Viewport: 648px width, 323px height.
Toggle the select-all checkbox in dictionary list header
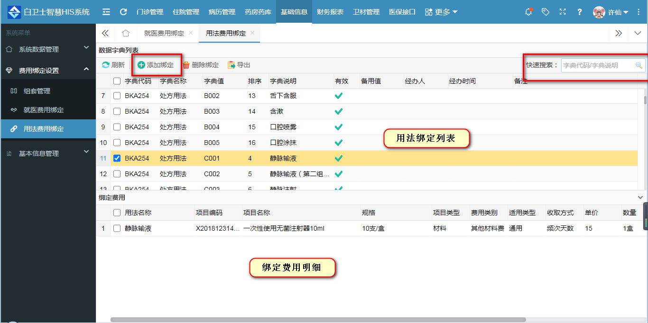(x=117, y=81)
